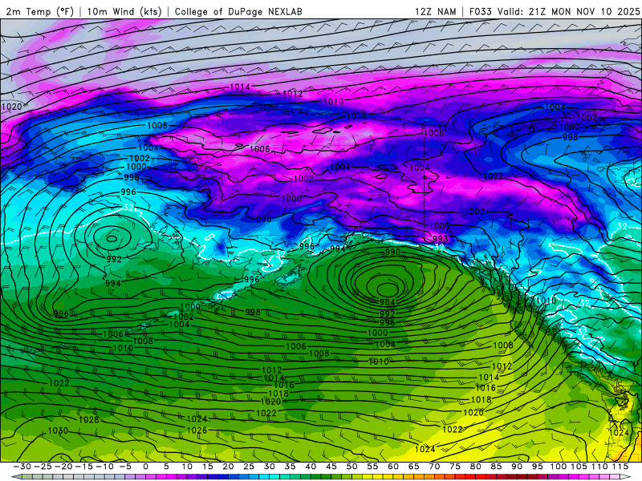Select the '10m Wind (kts)' header text
This screenshot has height=481, width=642.
(124, 11)
